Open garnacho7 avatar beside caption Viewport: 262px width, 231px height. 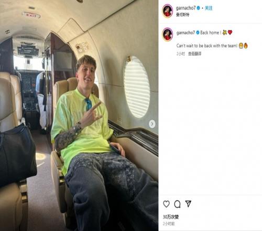(x=168, y=34)
